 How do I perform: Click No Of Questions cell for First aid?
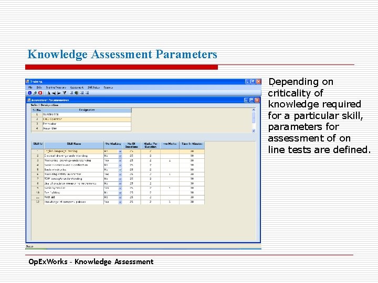[x=131, y=198]
